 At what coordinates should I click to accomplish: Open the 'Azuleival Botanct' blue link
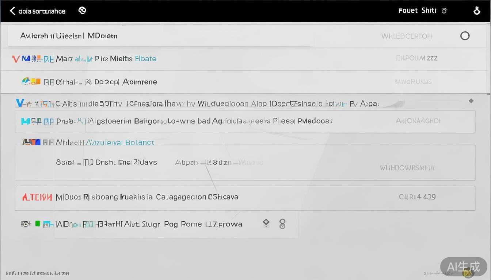tap(120, 142)
